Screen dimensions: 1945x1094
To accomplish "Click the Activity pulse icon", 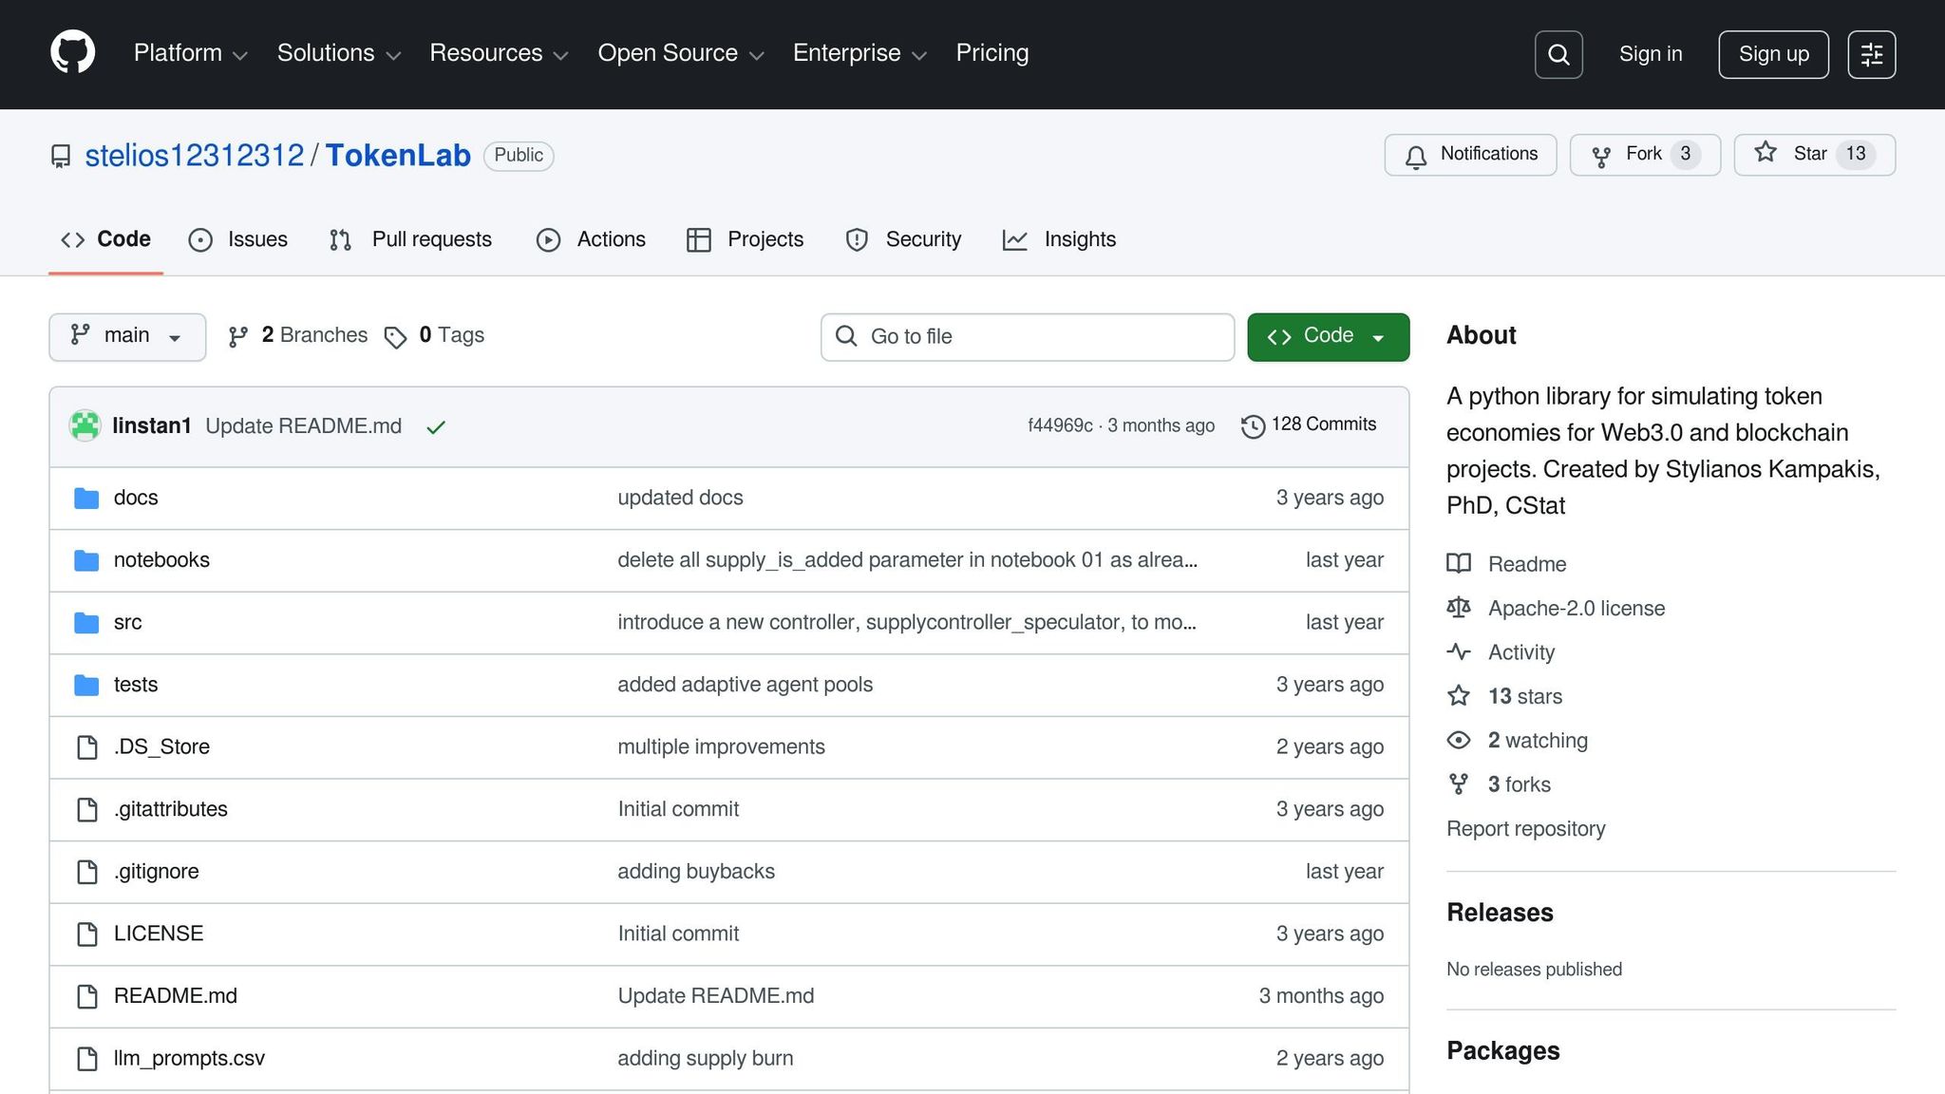I will pyautogui.click(x=1459, y=651).
